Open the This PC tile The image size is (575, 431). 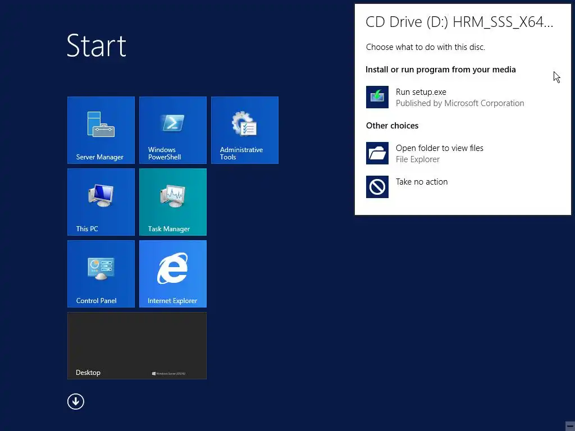click(101, 202)
